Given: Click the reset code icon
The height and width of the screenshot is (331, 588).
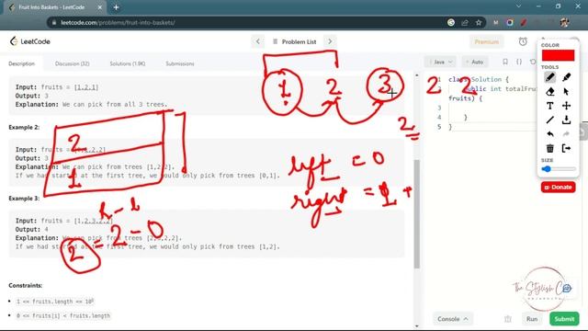Looking at the screenshot, I should pyautogui.click(x=533, y=62).
